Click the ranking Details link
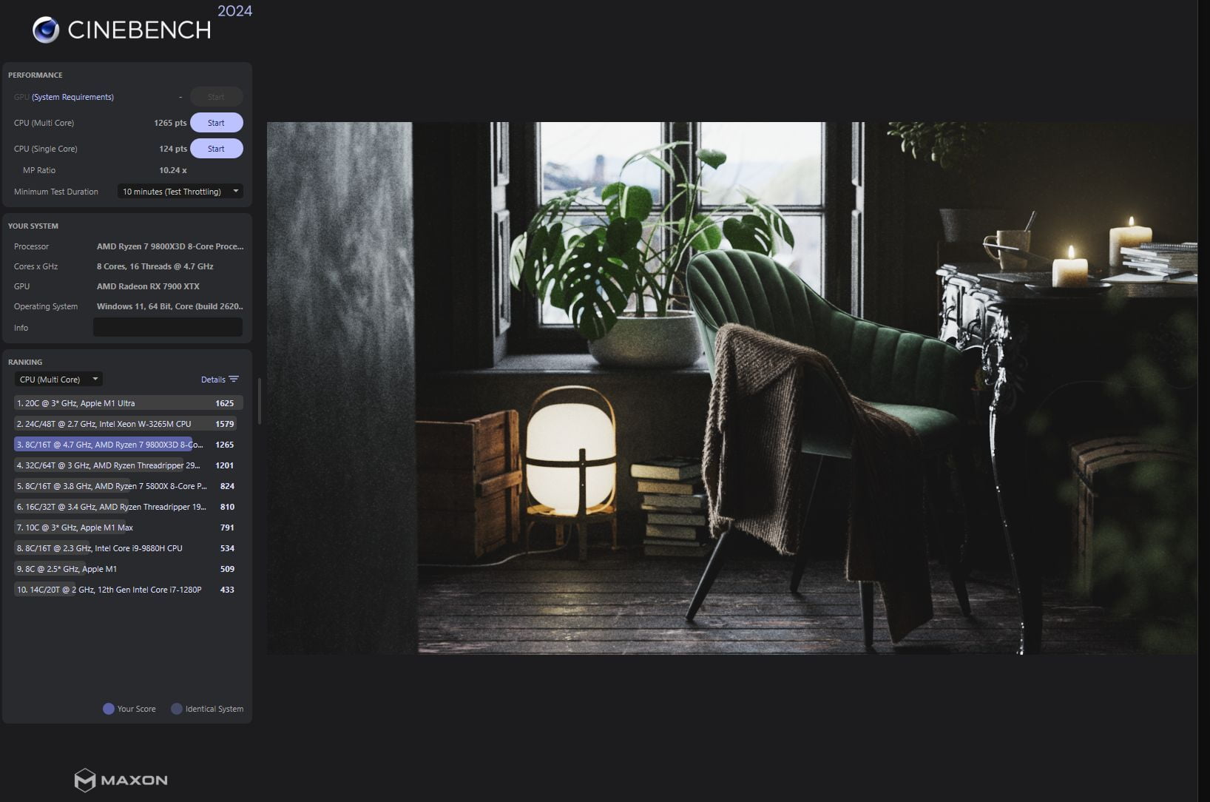The width and height of the screenshot is (1210, 802). (213, 380)
